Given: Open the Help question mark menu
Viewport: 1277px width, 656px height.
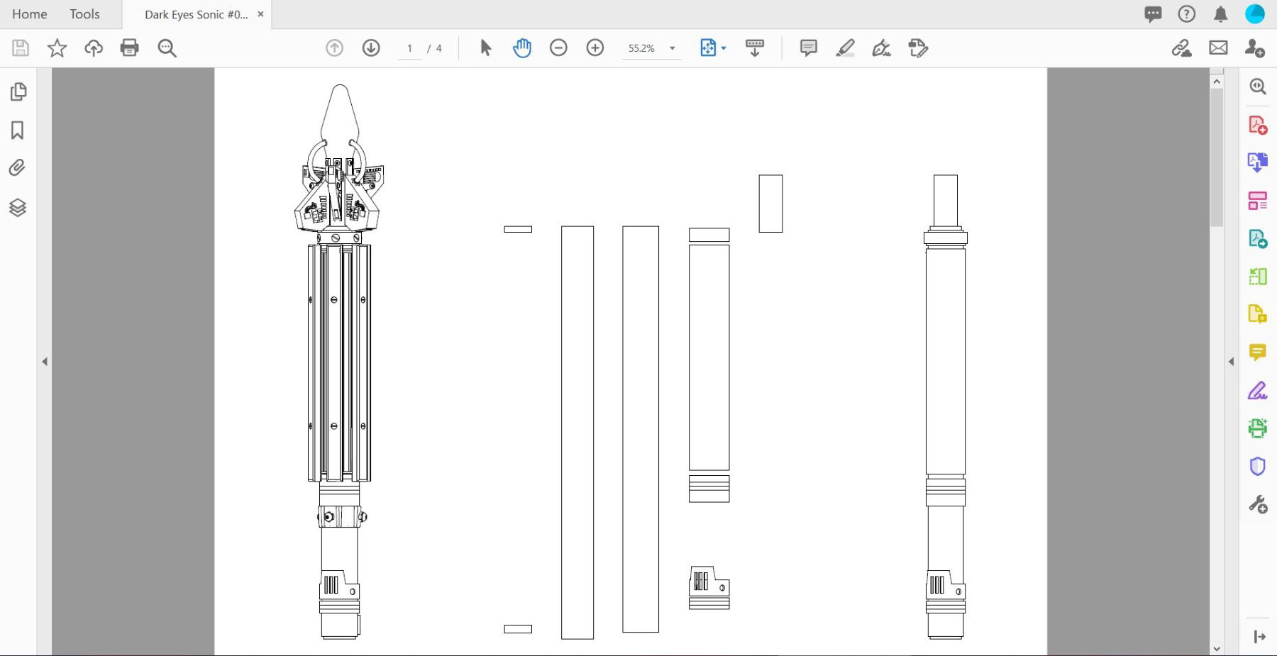Looking at the screenshot, I should tap(1187, 14).
